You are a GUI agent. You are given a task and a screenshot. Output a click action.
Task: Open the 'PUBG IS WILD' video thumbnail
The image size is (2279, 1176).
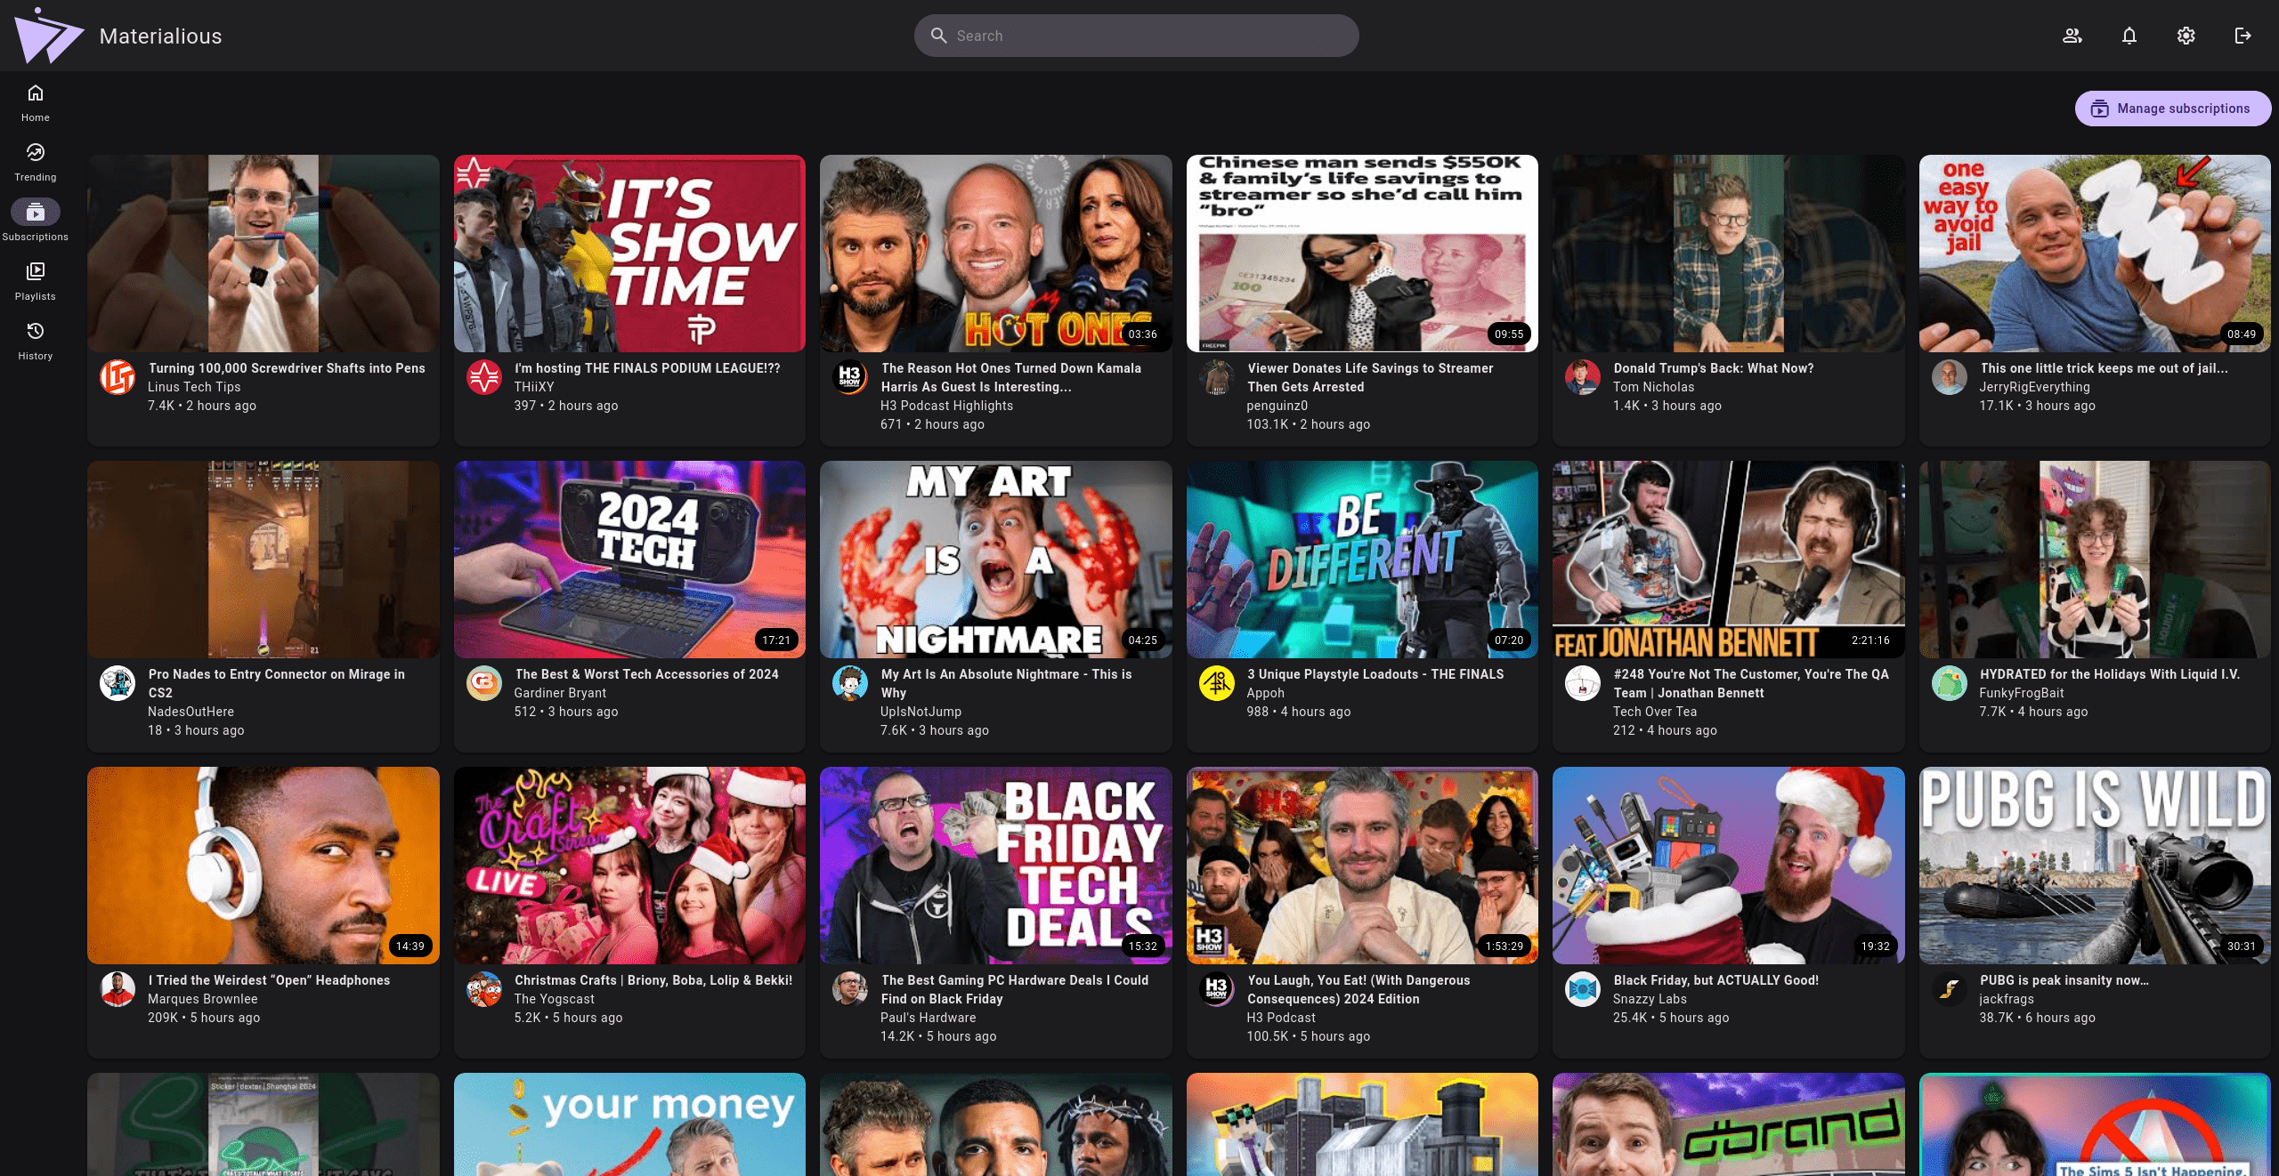point(2094,865)
